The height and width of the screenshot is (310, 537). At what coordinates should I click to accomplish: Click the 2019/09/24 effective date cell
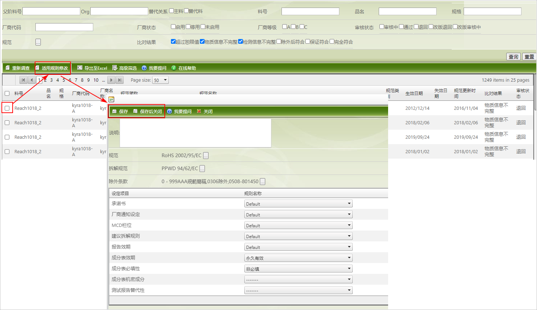click(x=417, y=137)
